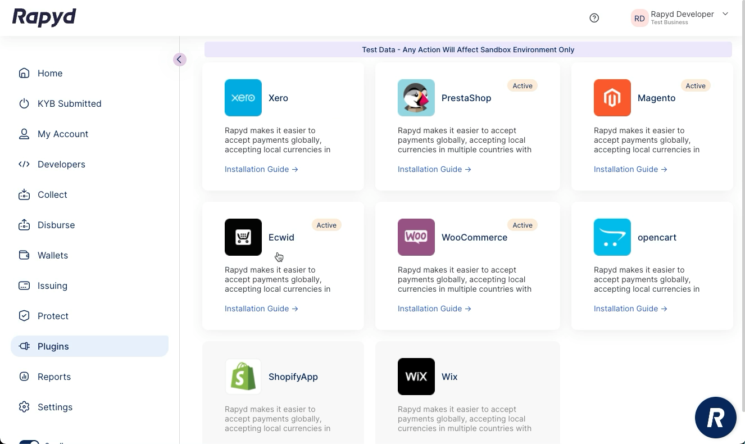Click the Wix plugin logo

pos(416,377)
